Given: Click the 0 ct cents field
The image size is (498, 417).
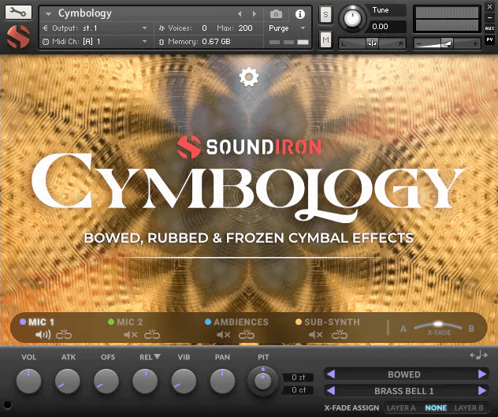Looking at the screenshot, I should point(298,390).
